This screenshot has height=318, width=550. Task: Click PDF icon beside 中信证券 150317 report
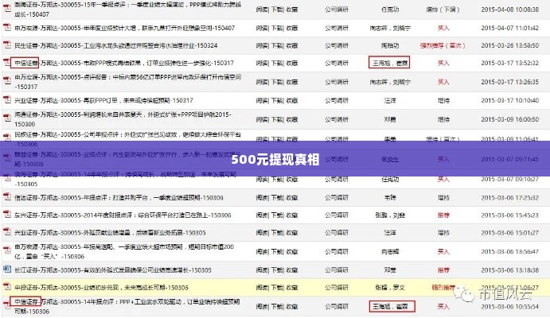7,63
